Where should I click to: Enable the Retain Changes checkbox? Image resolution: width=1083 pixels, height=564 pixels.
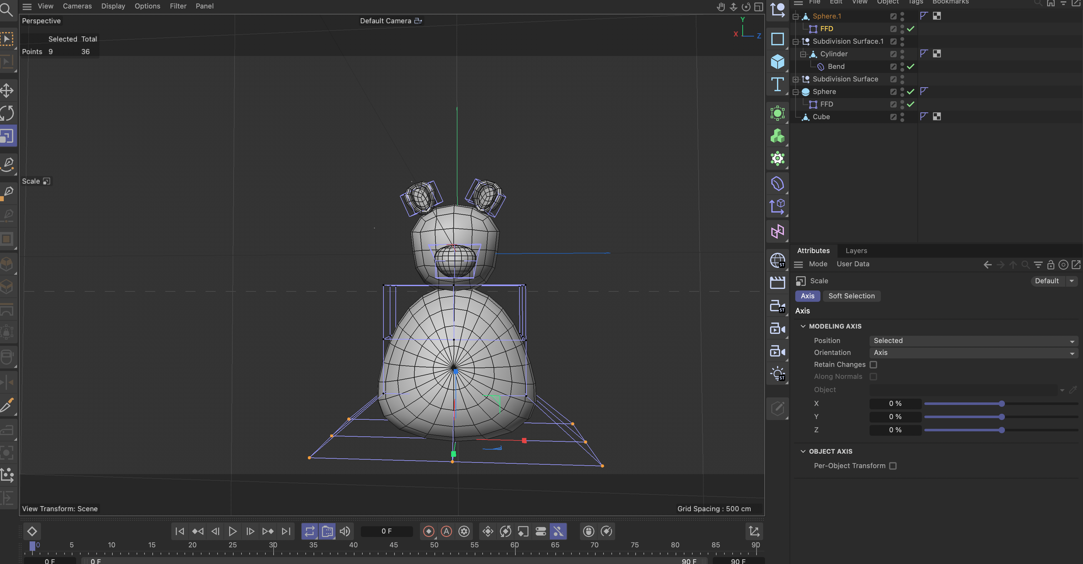click(x=873, y=364)
